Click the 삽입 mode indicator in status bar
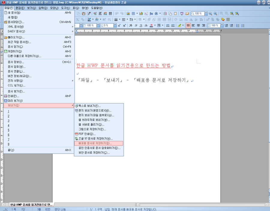Viewport: 270px width, 211px height. (107, 209)
